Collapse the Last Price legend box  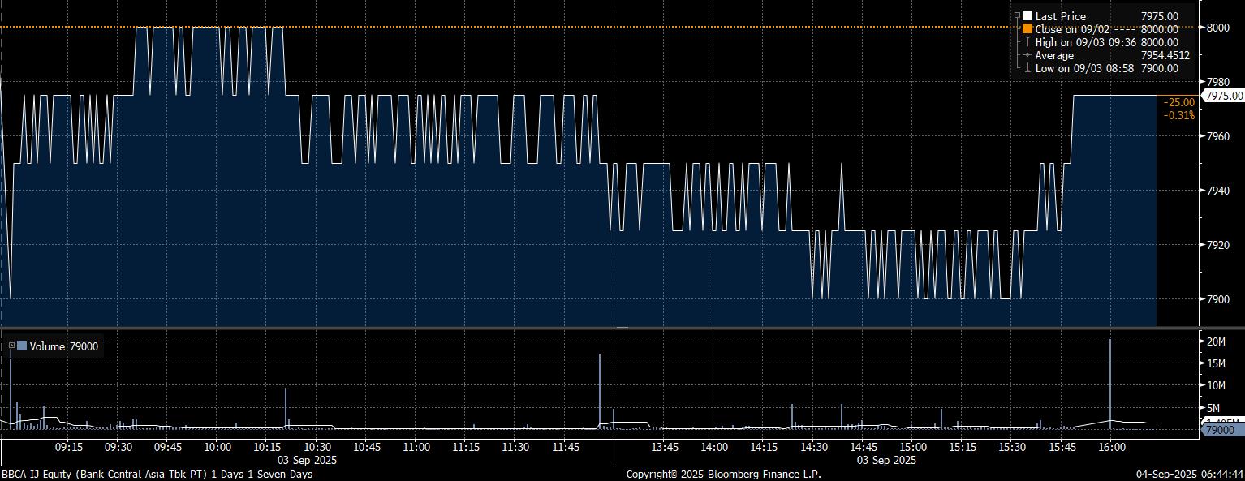click(x=1017, y=16)
